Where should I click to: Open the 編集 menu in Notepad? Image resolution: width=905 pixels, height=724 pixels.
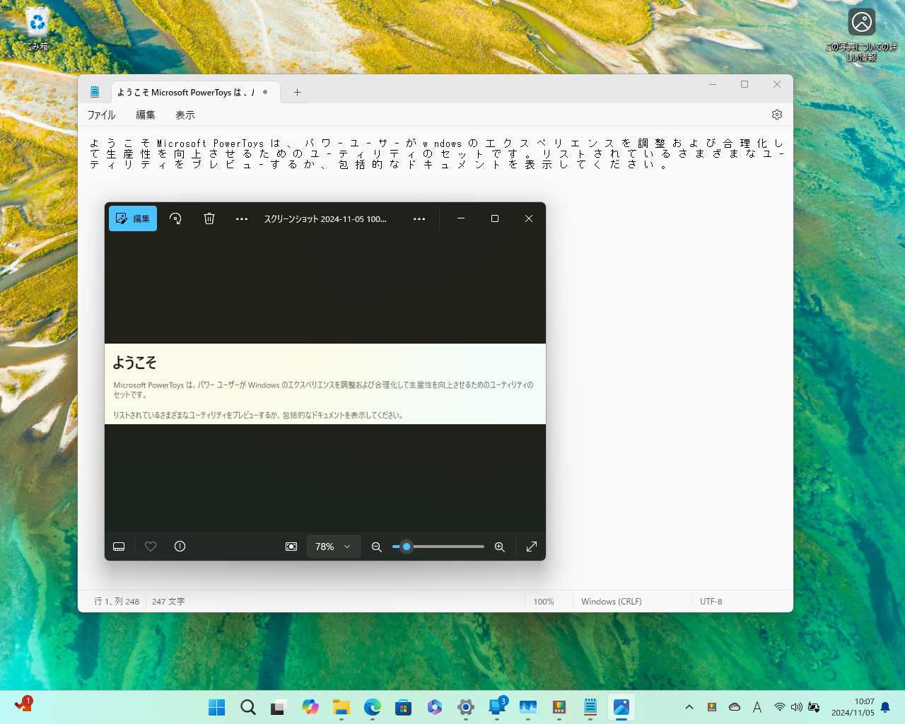[146, 115]
